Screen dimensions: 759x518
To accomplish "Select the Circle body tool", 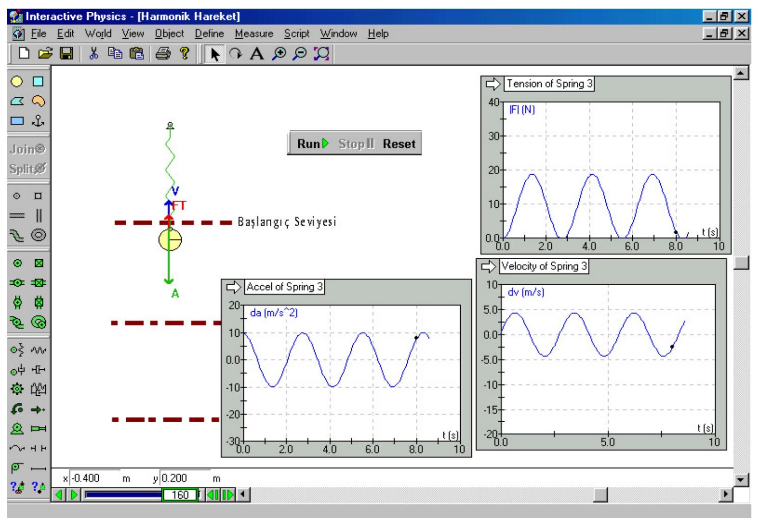I will (x=17, y=81).
